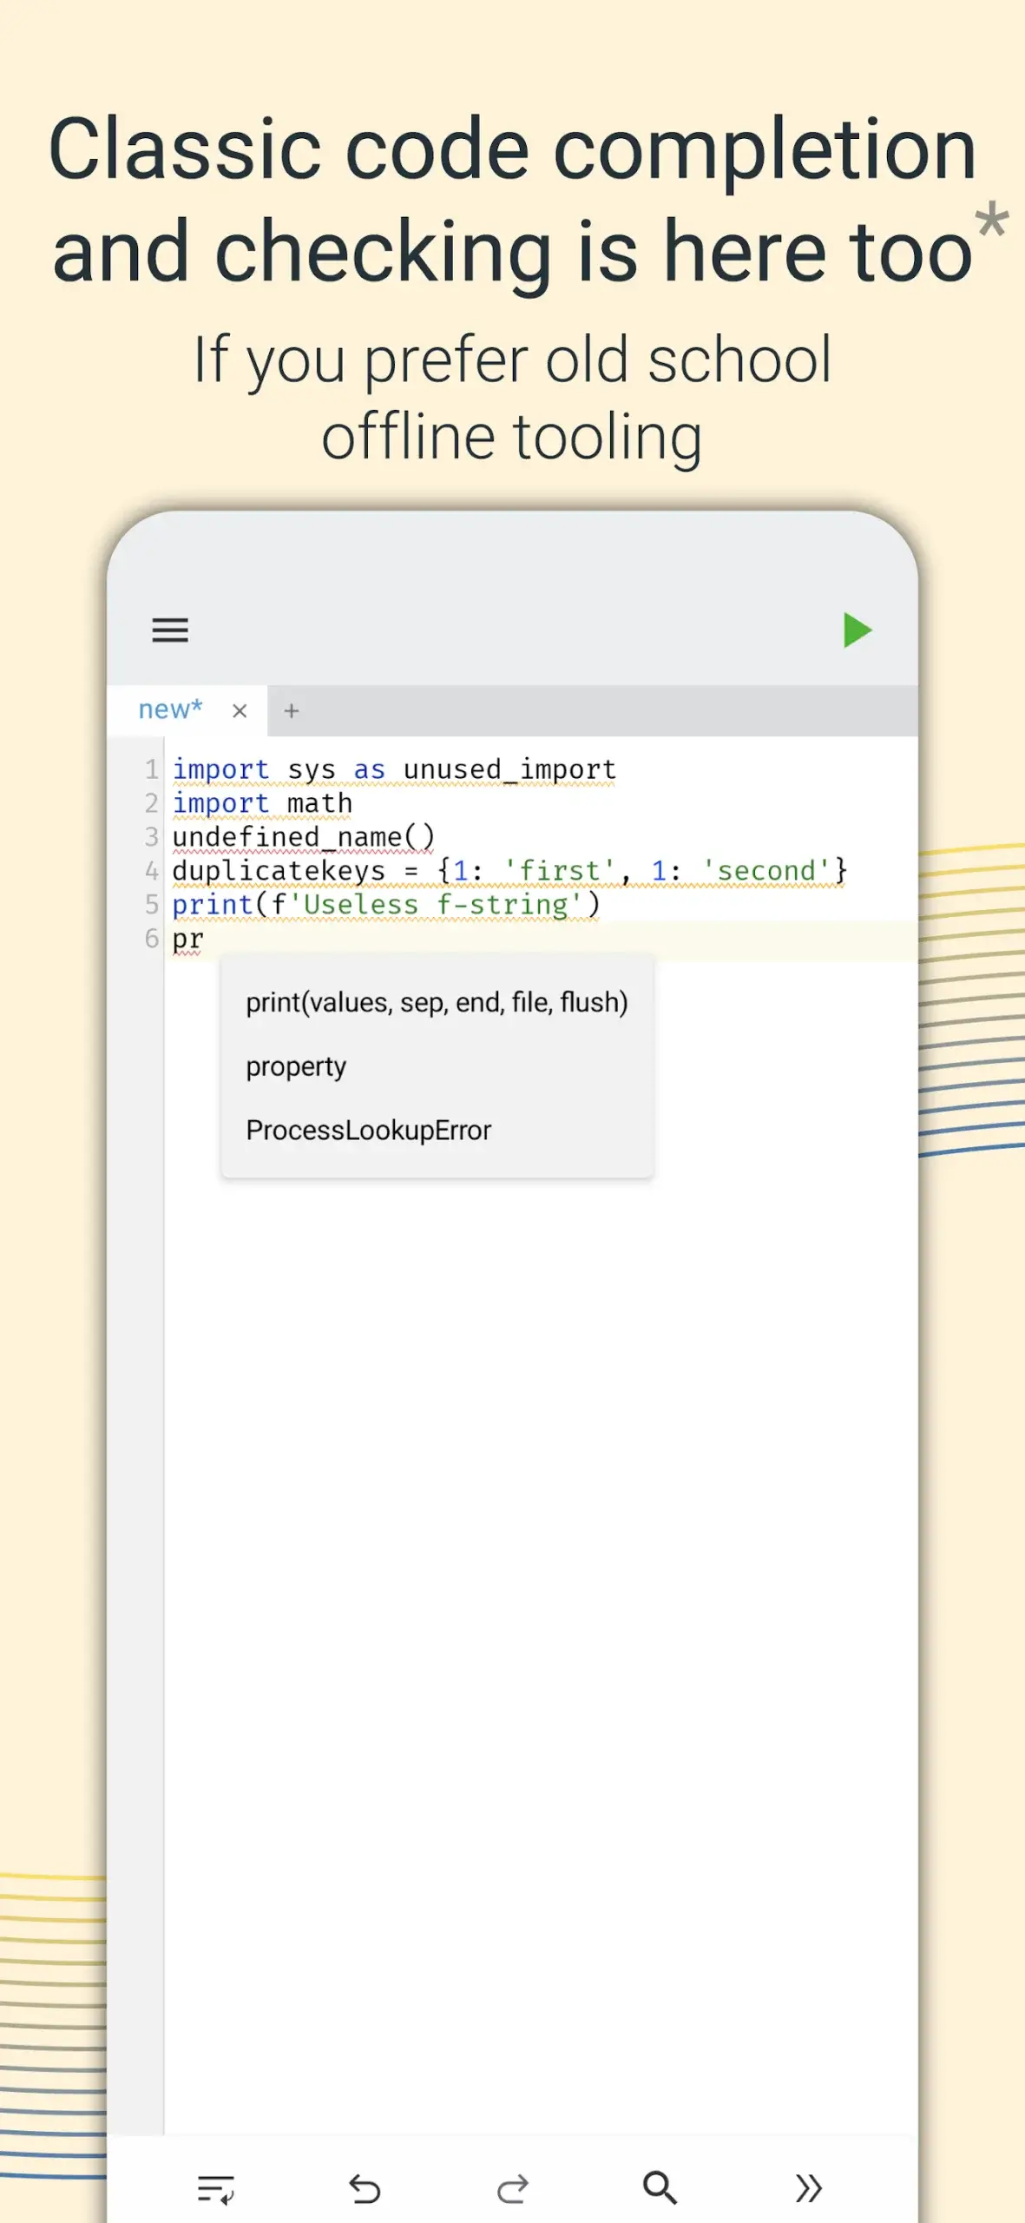The height and width of the screenshot is (2223, 1025).
Task: Redo the last undone edit
Action: click(x=512, y=2188)
